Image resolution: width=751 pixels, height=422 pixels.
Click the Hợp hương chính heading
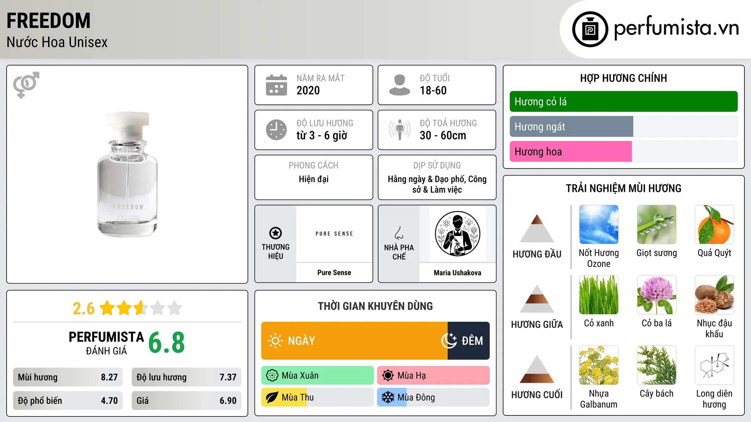(x=623, y=78)
